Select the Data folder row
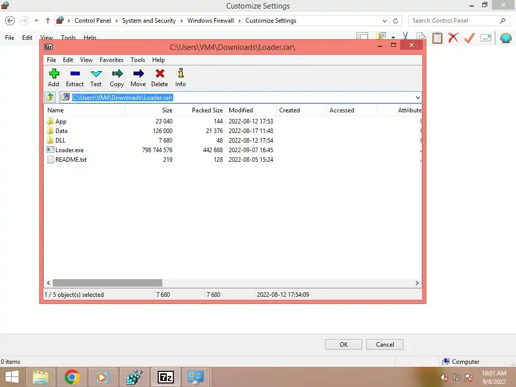This screenshot has height=387, width=516. point(233,131)
